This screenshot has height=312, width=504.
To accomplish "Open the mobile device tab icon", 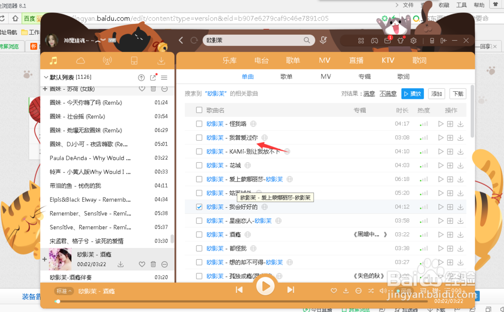I will (x=135, y=60).
